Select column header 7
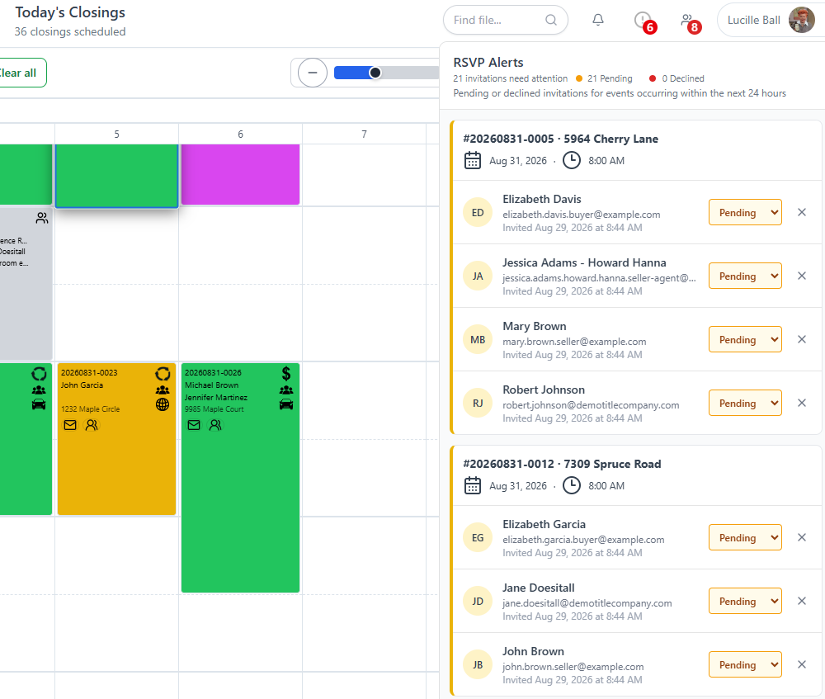Image resolution: width=825 pixels, height=699 pixels. [x=364, y=134]
